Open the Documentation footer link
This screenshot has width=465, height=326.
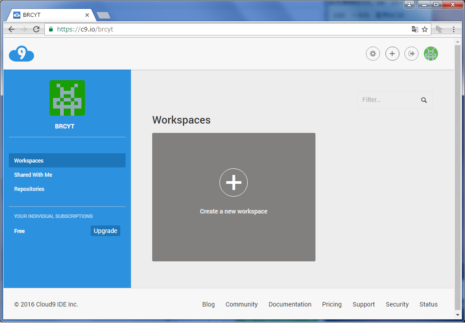tap(290, 304)
